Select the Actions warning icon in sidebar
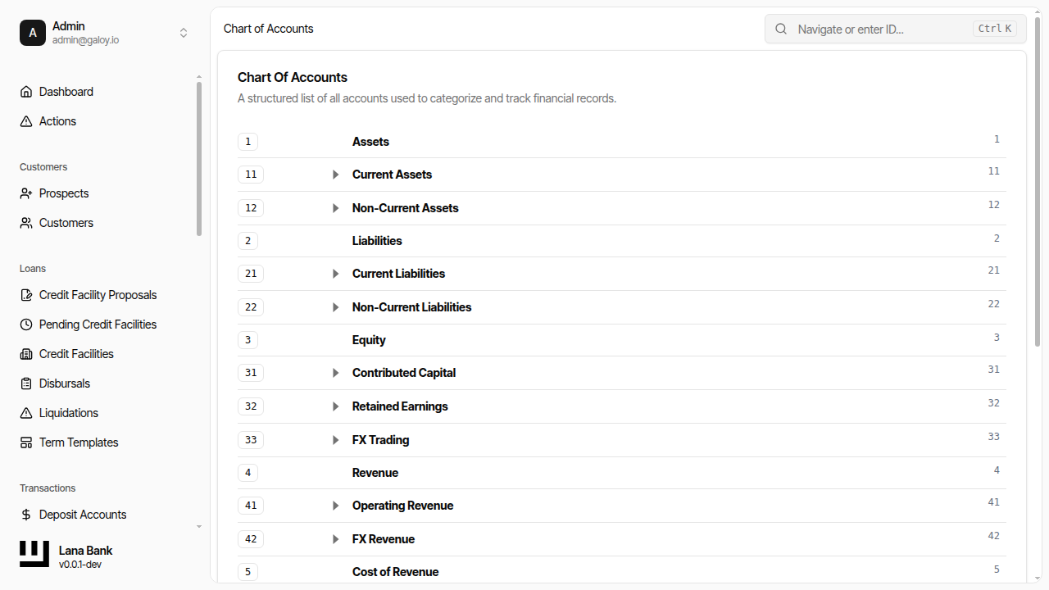This screenshot has height=590, width=1049. pyautogui.click(x=25, y=120)
